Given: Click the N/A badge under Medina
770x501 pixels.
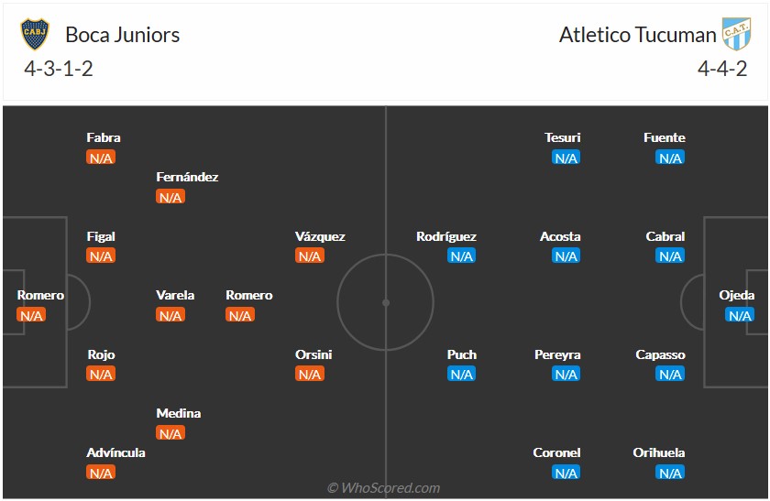Looking at the screenshot, I should (x=170, y=433).
